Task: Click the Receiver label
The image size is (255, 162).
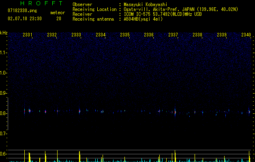Action: [82, 14]
